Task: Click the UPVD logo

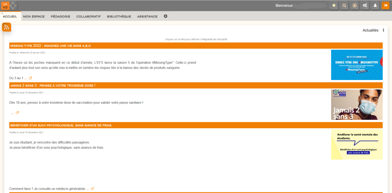Action: [x=9, y=5]
